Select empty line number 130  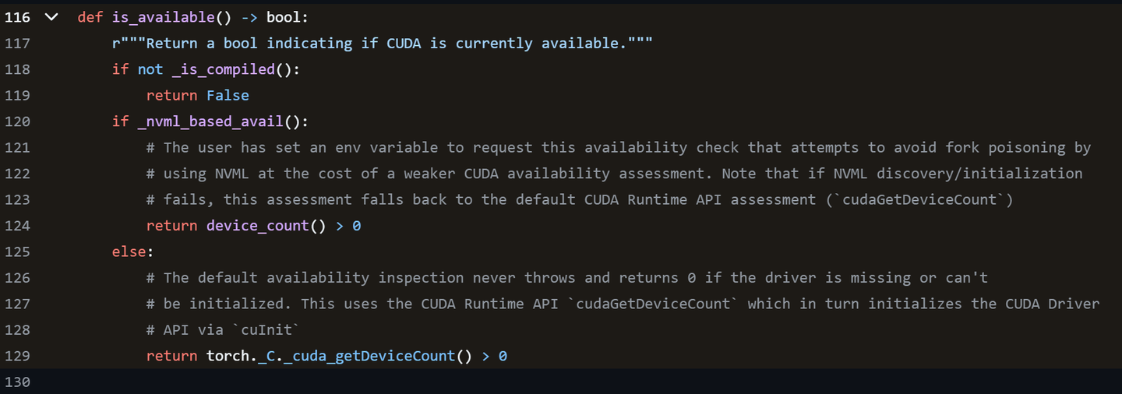click(x=17, y=382)
